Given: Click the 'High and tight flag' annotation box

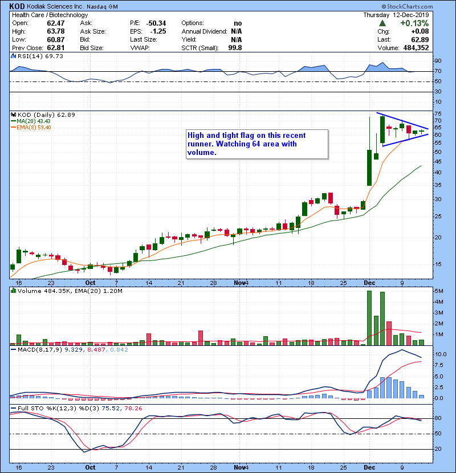Looking at the screenshot, I should click(x=257, y=144).
